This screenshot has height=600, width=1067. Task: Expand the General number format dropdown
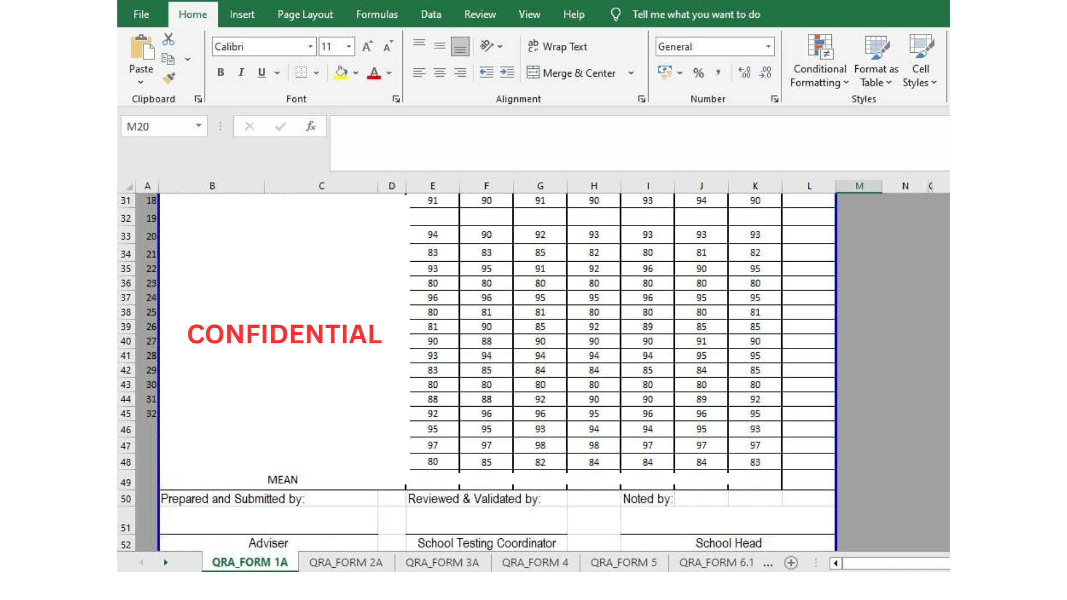click(768, 47)
